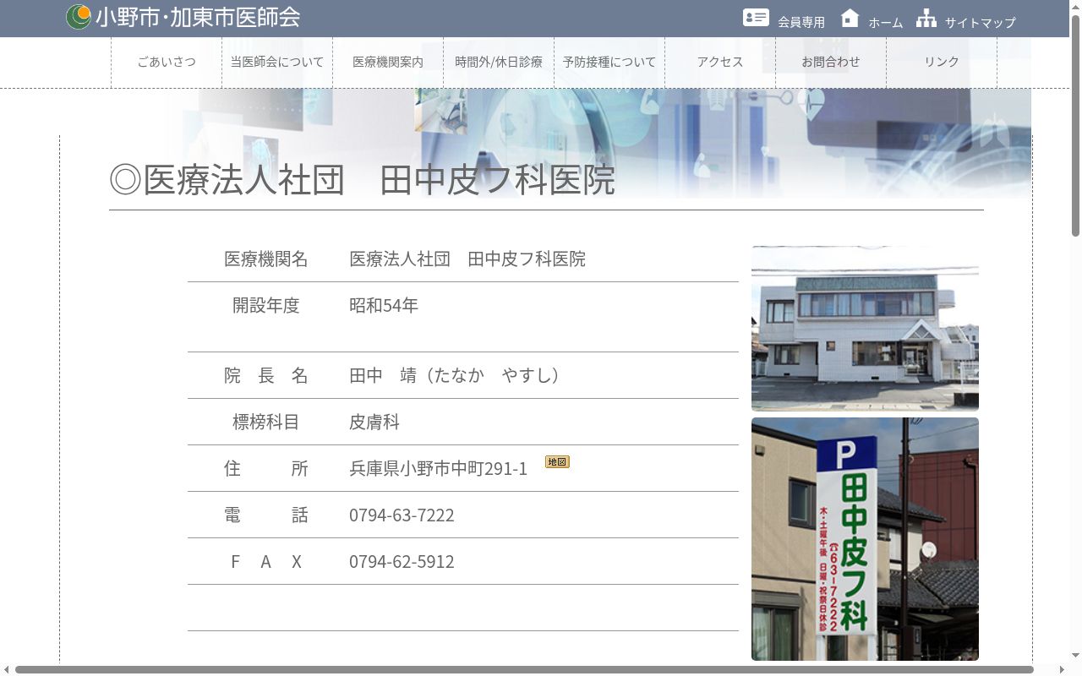This screenshot has height=676, width=1082.
Task: Click the address 兵庫県小野市中町291-1
Action: point(438,468)
